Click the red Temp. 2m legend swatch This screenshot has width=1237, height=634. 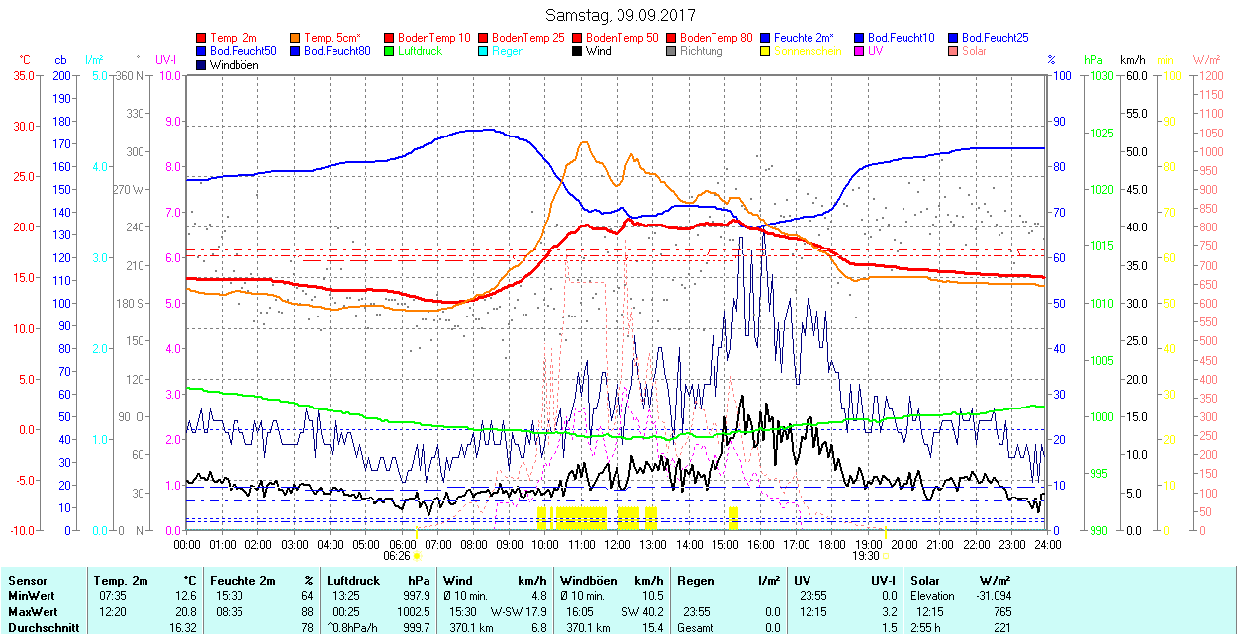pos(202,38)
